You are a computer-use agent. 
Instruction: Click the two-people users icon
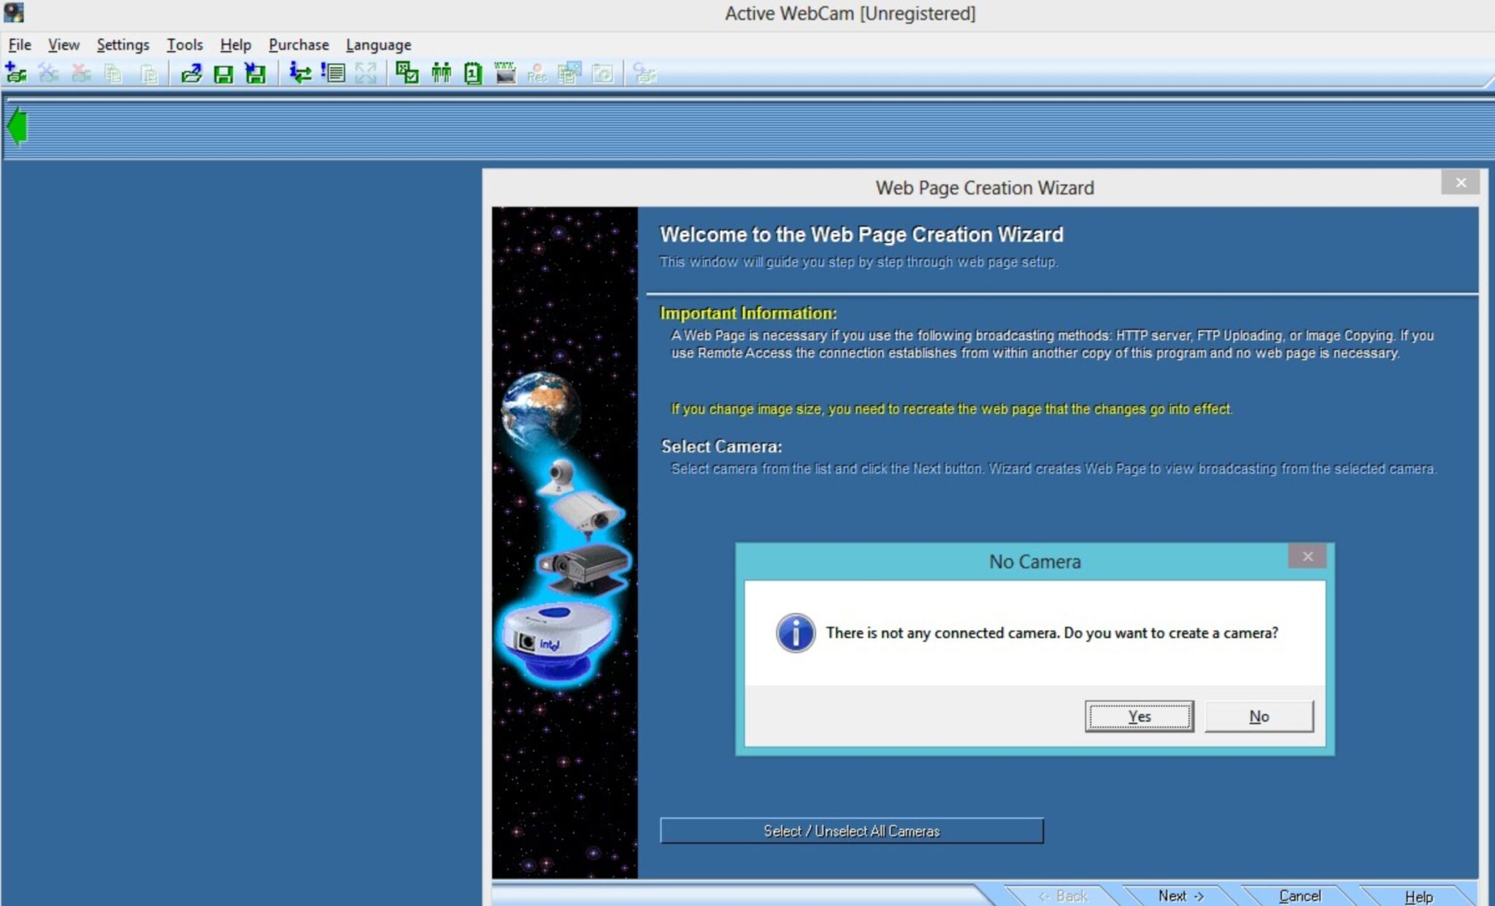click(441, 73)
